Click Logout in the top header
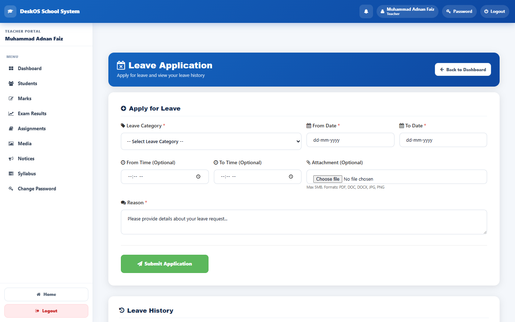515x322 pixels. coord(495,11)
